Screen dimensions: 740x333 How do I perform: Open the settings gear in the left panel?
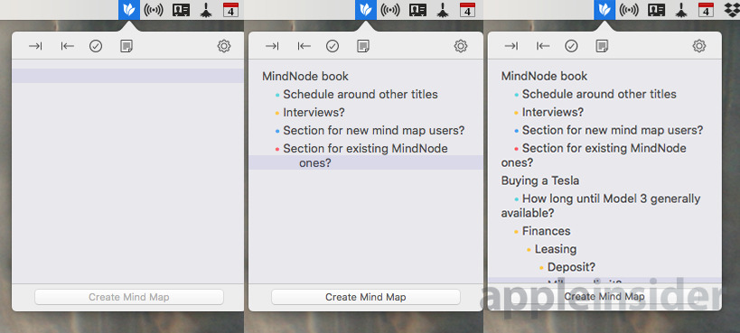point(224,46)
